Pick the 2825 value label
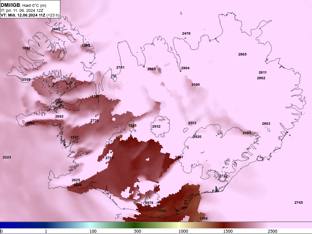The image size is (312, 234). coord(76,180)
